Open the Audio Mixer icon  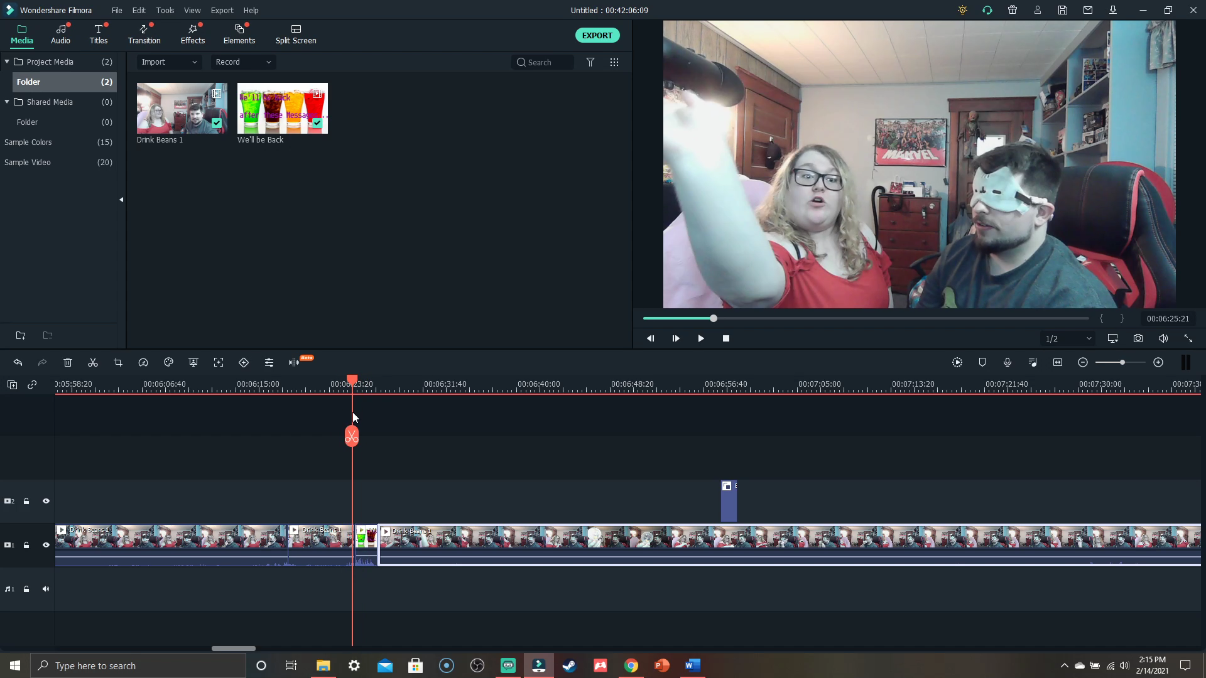(1033, 362)
